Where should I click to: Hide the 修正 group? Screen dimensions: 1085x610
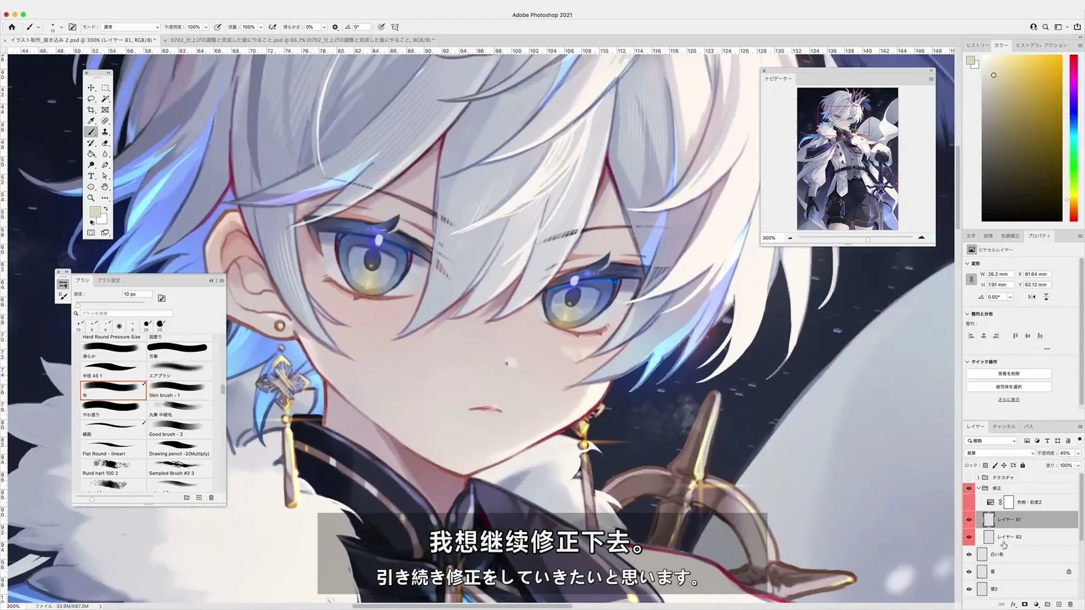pos(969,488)
